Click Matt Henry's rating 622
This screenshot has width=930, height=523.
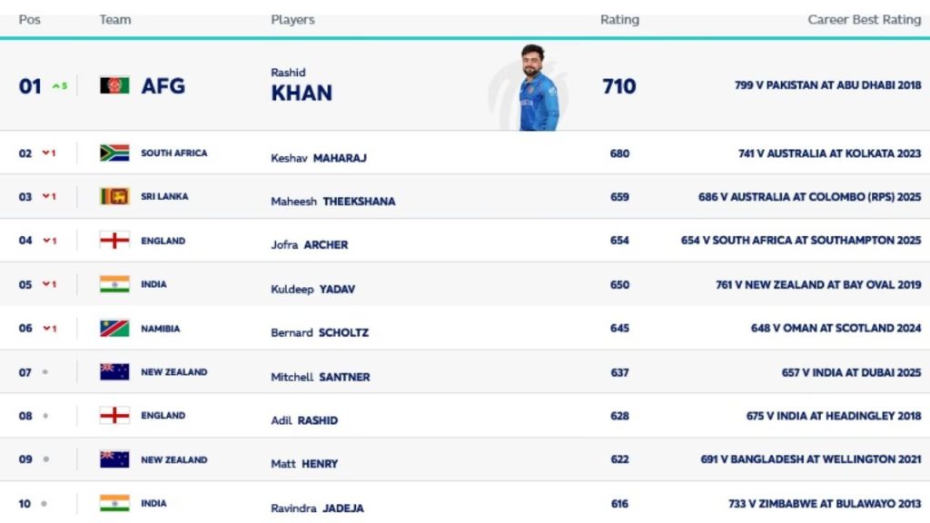(619, 459)
